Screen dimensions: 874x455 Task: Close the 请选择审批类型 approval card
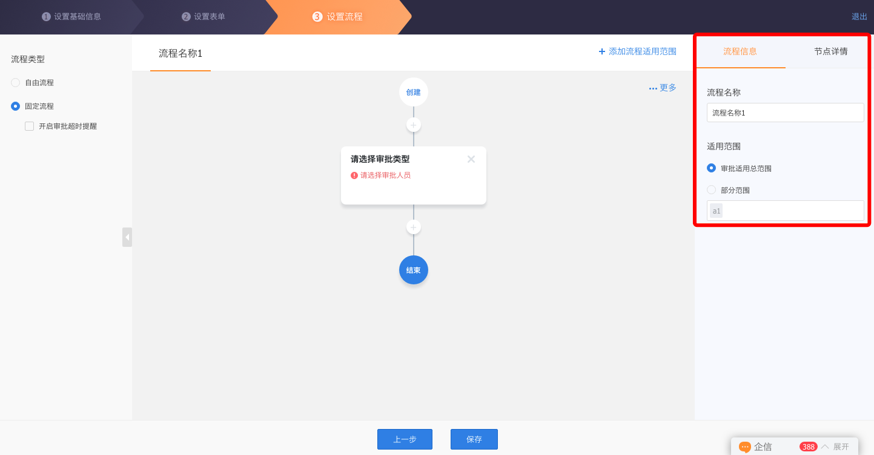tap(471, 159)
